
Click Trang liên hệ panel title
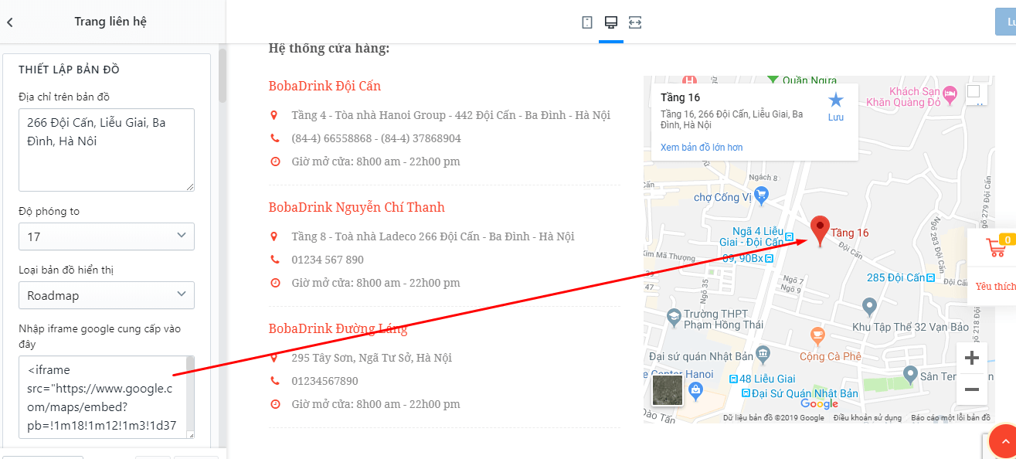pyautogui.click(x=110, y=22)
